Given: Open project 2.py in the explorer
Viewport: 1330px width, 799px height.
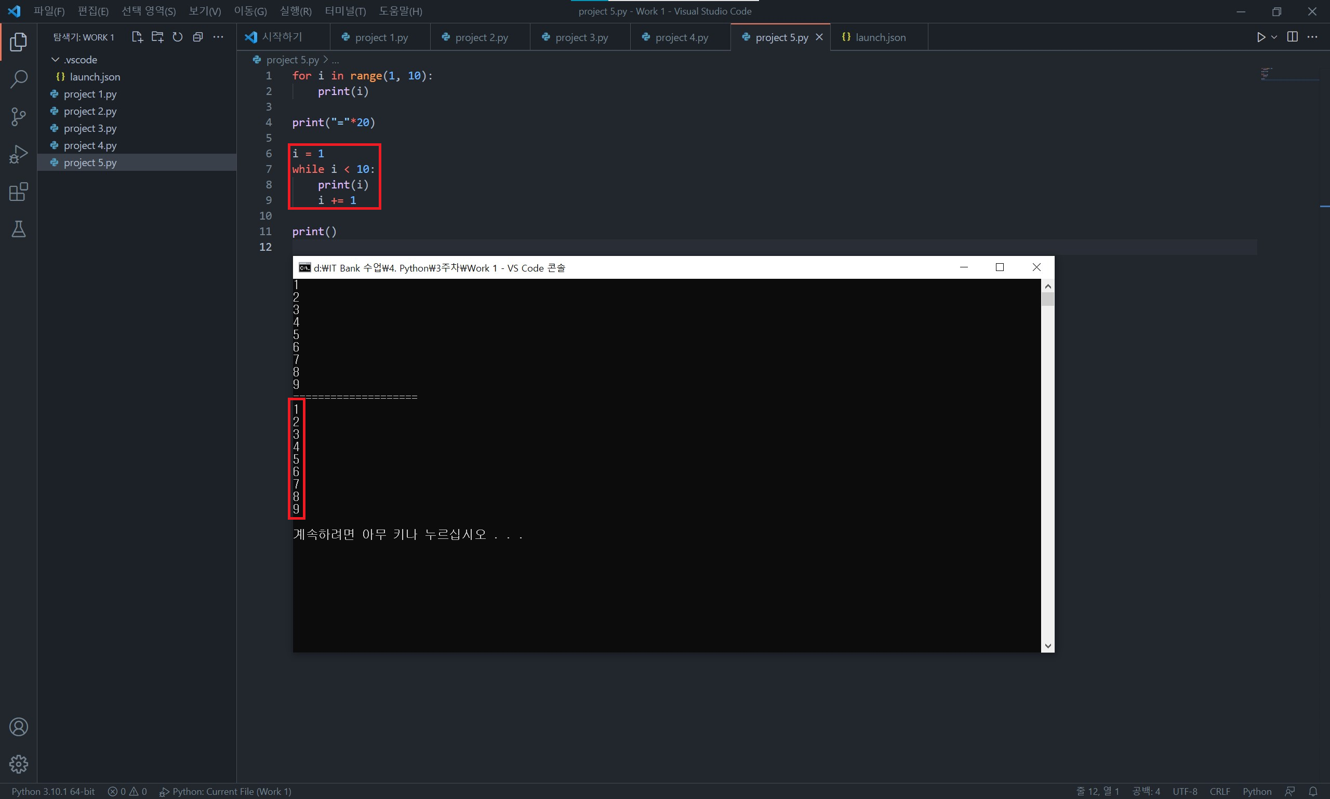Looking at the screenshot, I should [x=90, y=112].
